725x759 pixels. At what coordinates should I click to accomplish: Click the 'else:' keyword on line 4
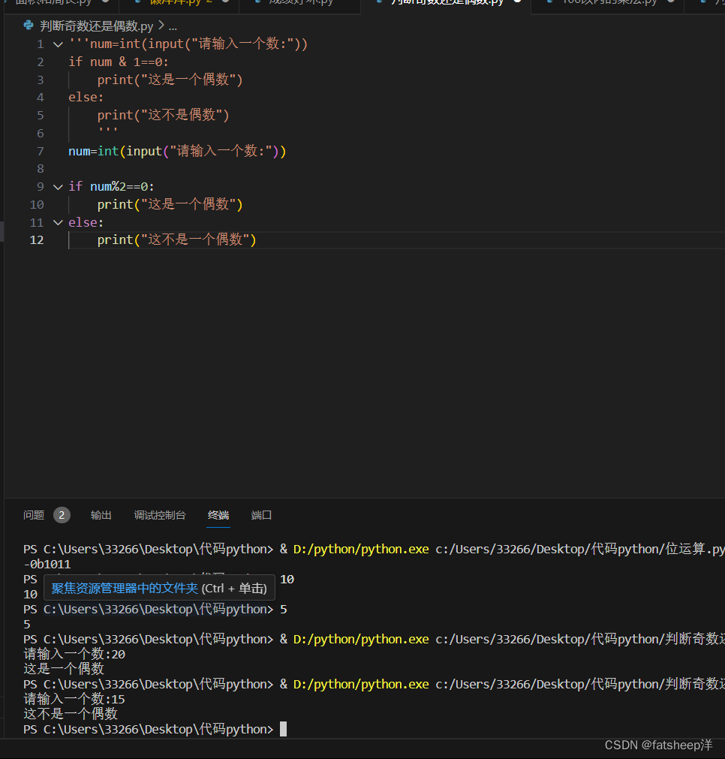click(x=86, y=98)
